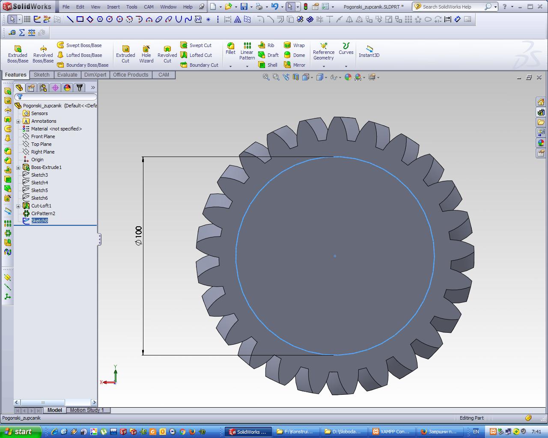Select the Boundary Cut command
The image size is (548, 438).
coord(199,65)
